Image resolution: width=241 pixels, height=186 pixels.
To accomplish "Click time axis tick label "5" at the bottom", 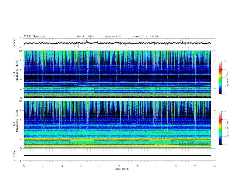I will 119,166.
